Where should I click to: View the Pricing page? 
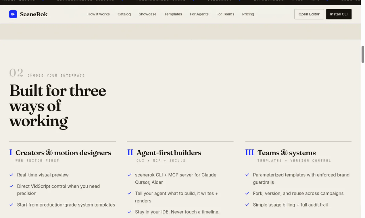(248, 14)
